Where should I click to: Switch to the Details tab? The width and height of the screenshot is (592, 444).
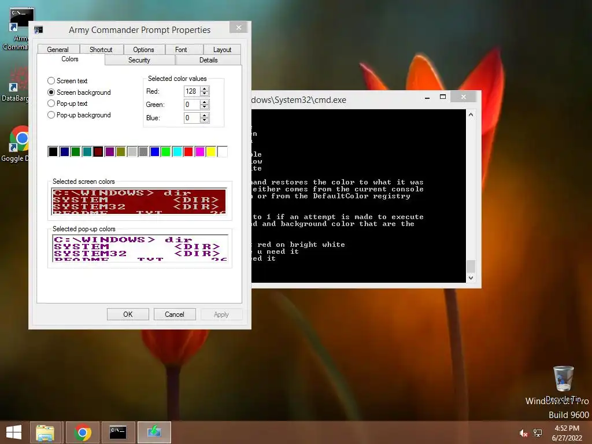[x=208, y=60]
